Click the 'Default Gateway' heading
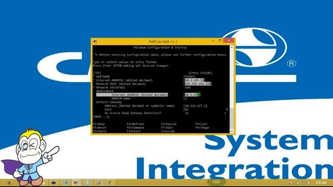The image size is (333, 187). click(x=109, y=102)
